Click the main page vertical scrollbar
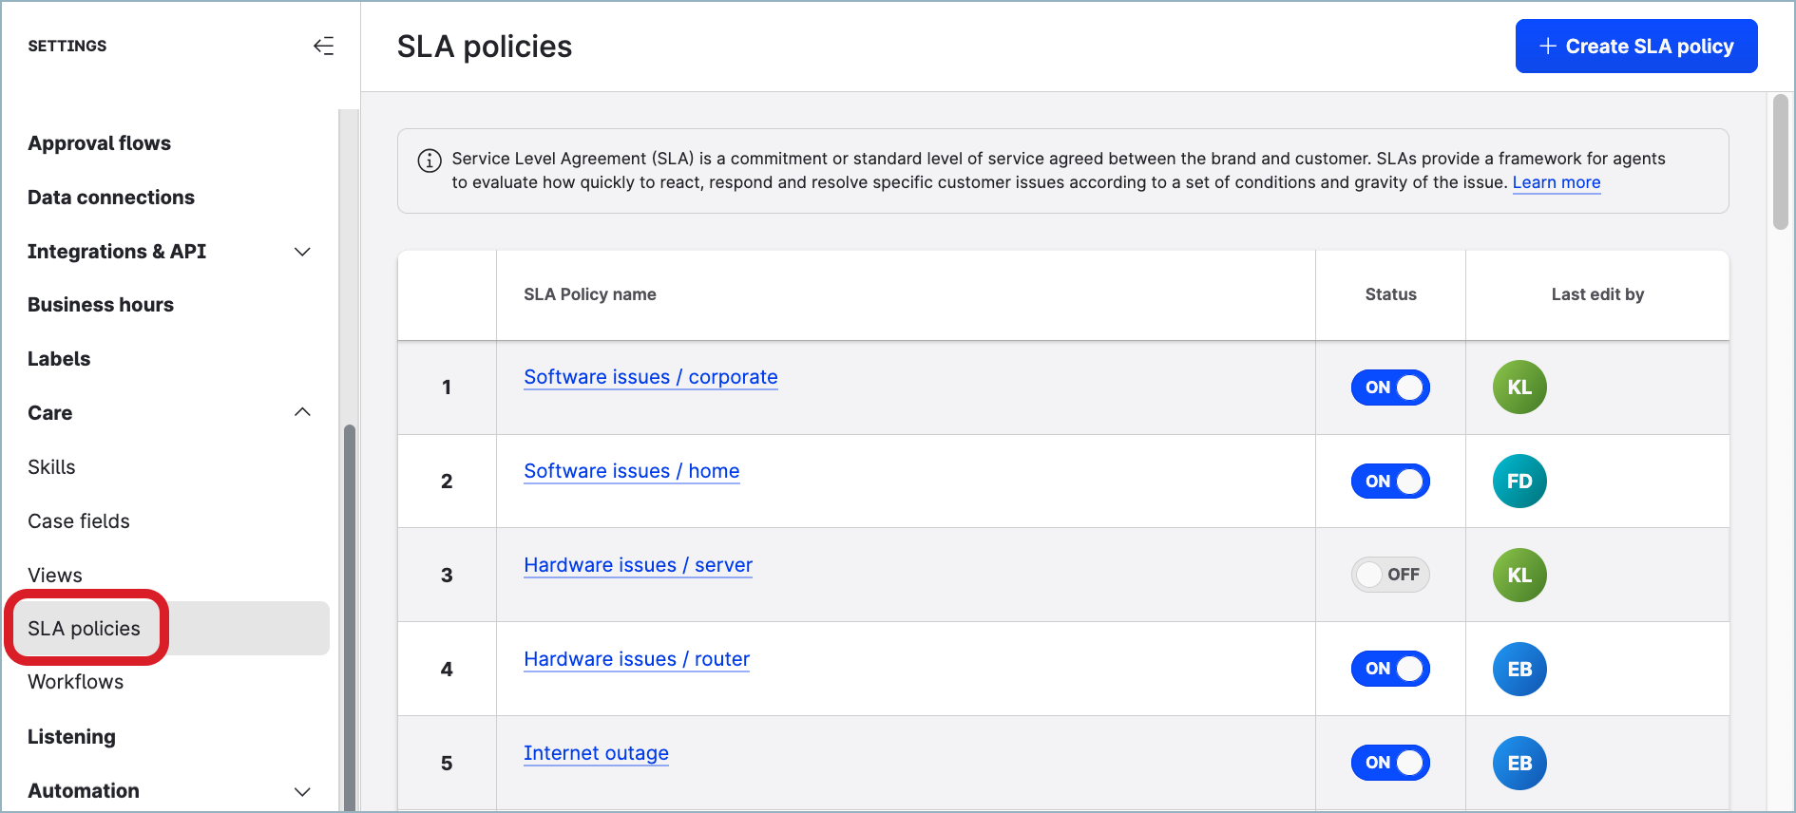 1780,161
